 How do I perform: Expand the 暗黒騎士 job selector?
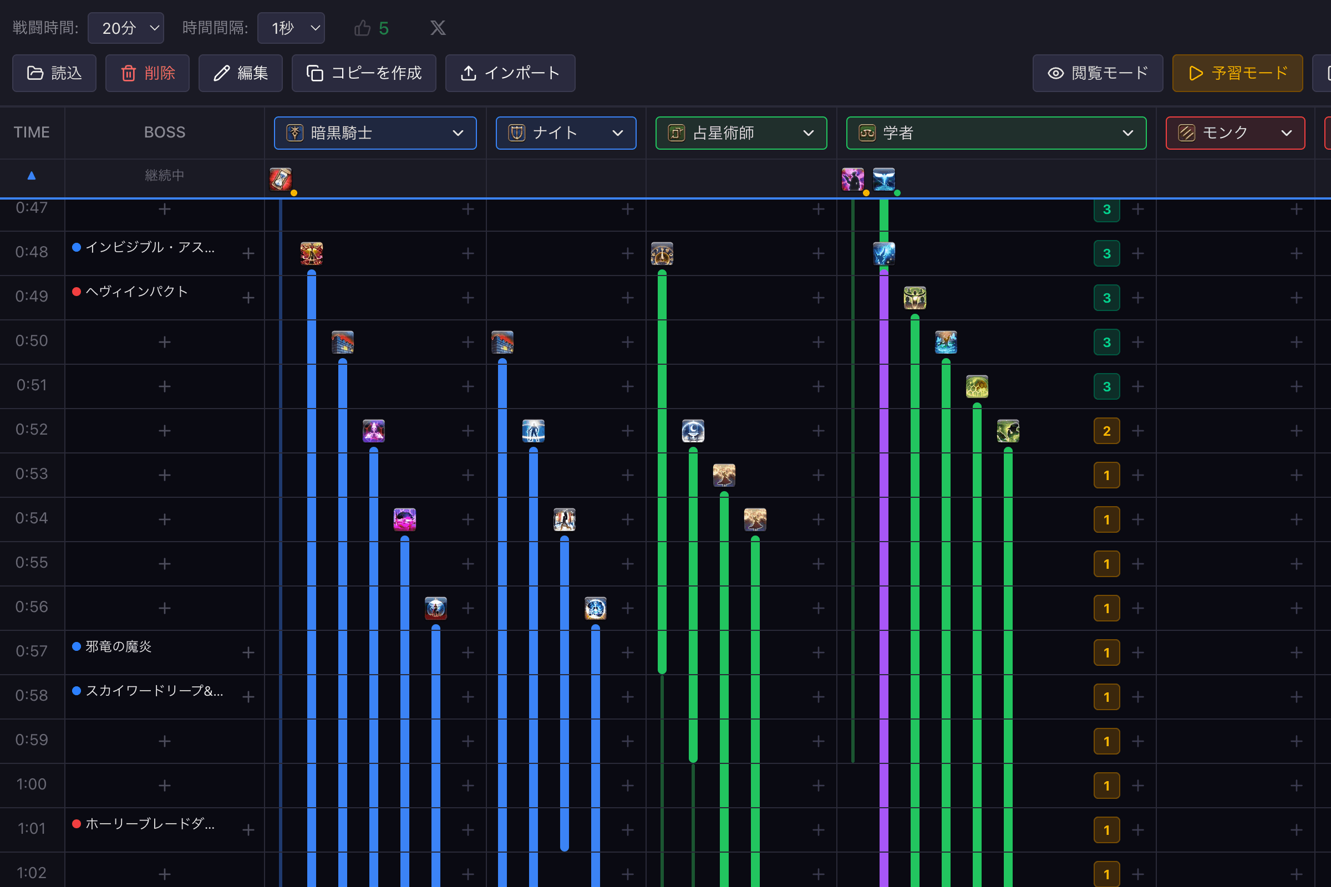click(375, 133)
